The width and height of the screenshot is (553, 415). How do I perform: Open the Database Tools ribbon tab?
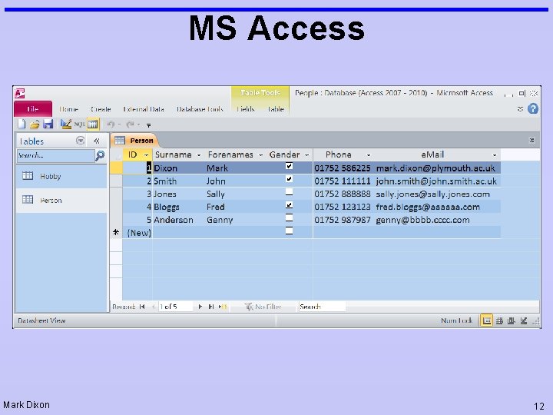tap(200, 109)
